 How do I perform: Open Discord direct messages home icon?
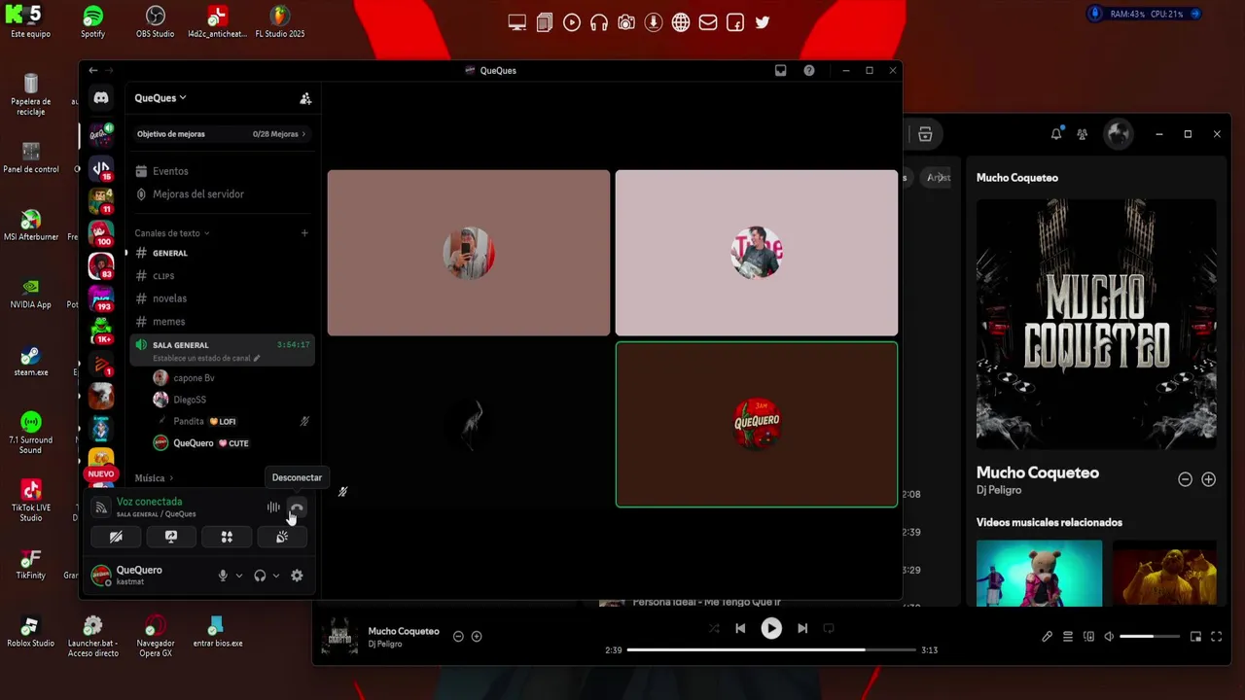tap(101, 98)
